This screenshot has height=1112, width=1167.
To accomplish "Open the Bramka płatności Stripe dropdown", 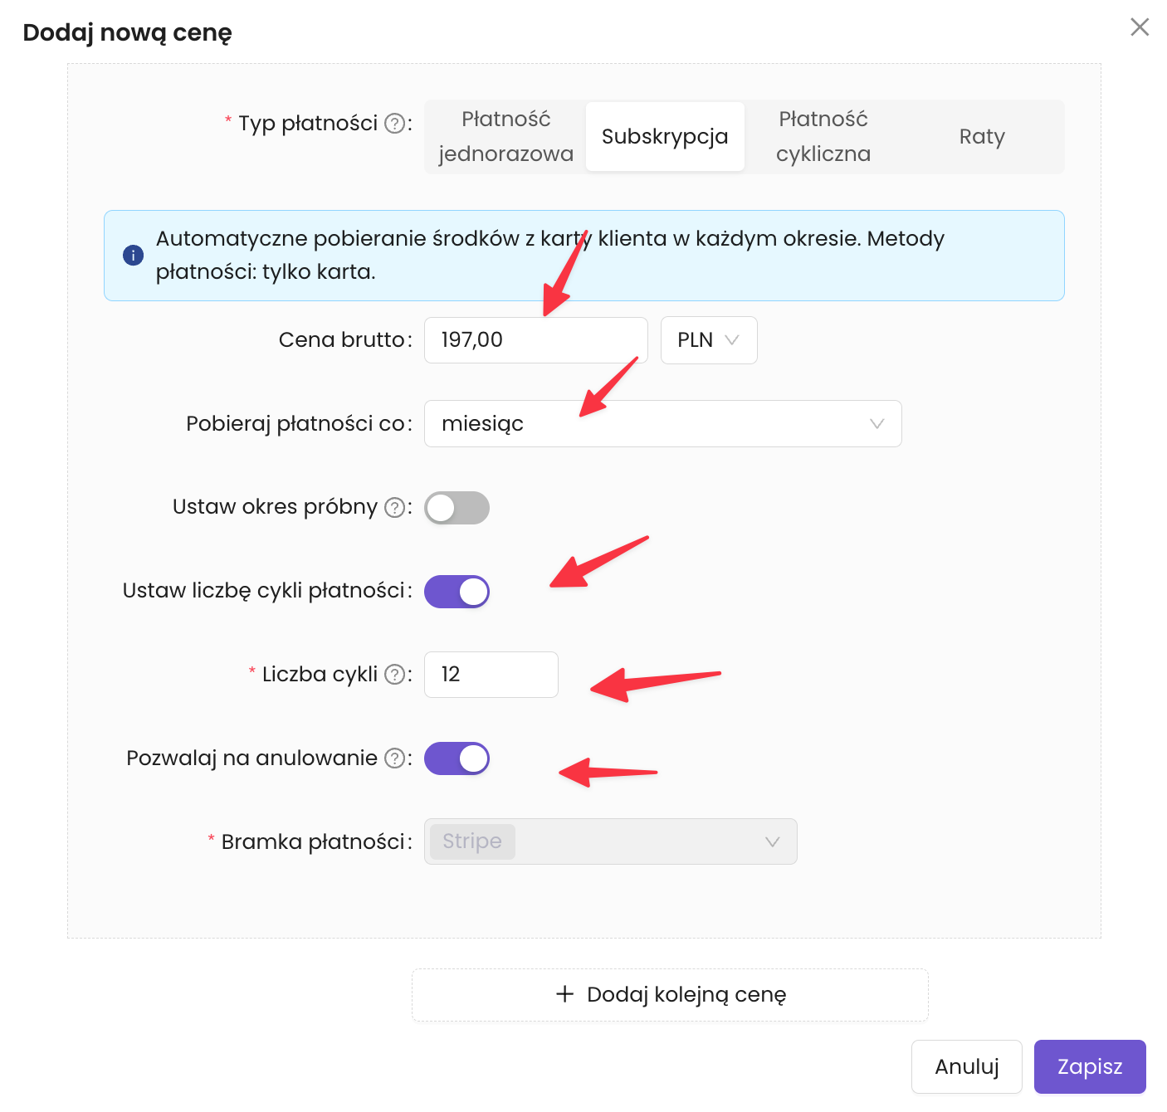I will [610, 841].
